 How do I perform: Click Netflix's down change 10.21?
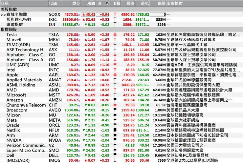point(89,130)
